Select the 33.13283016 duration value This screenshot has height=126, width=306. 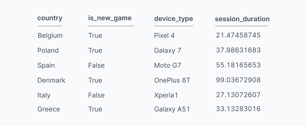(238, 109)
